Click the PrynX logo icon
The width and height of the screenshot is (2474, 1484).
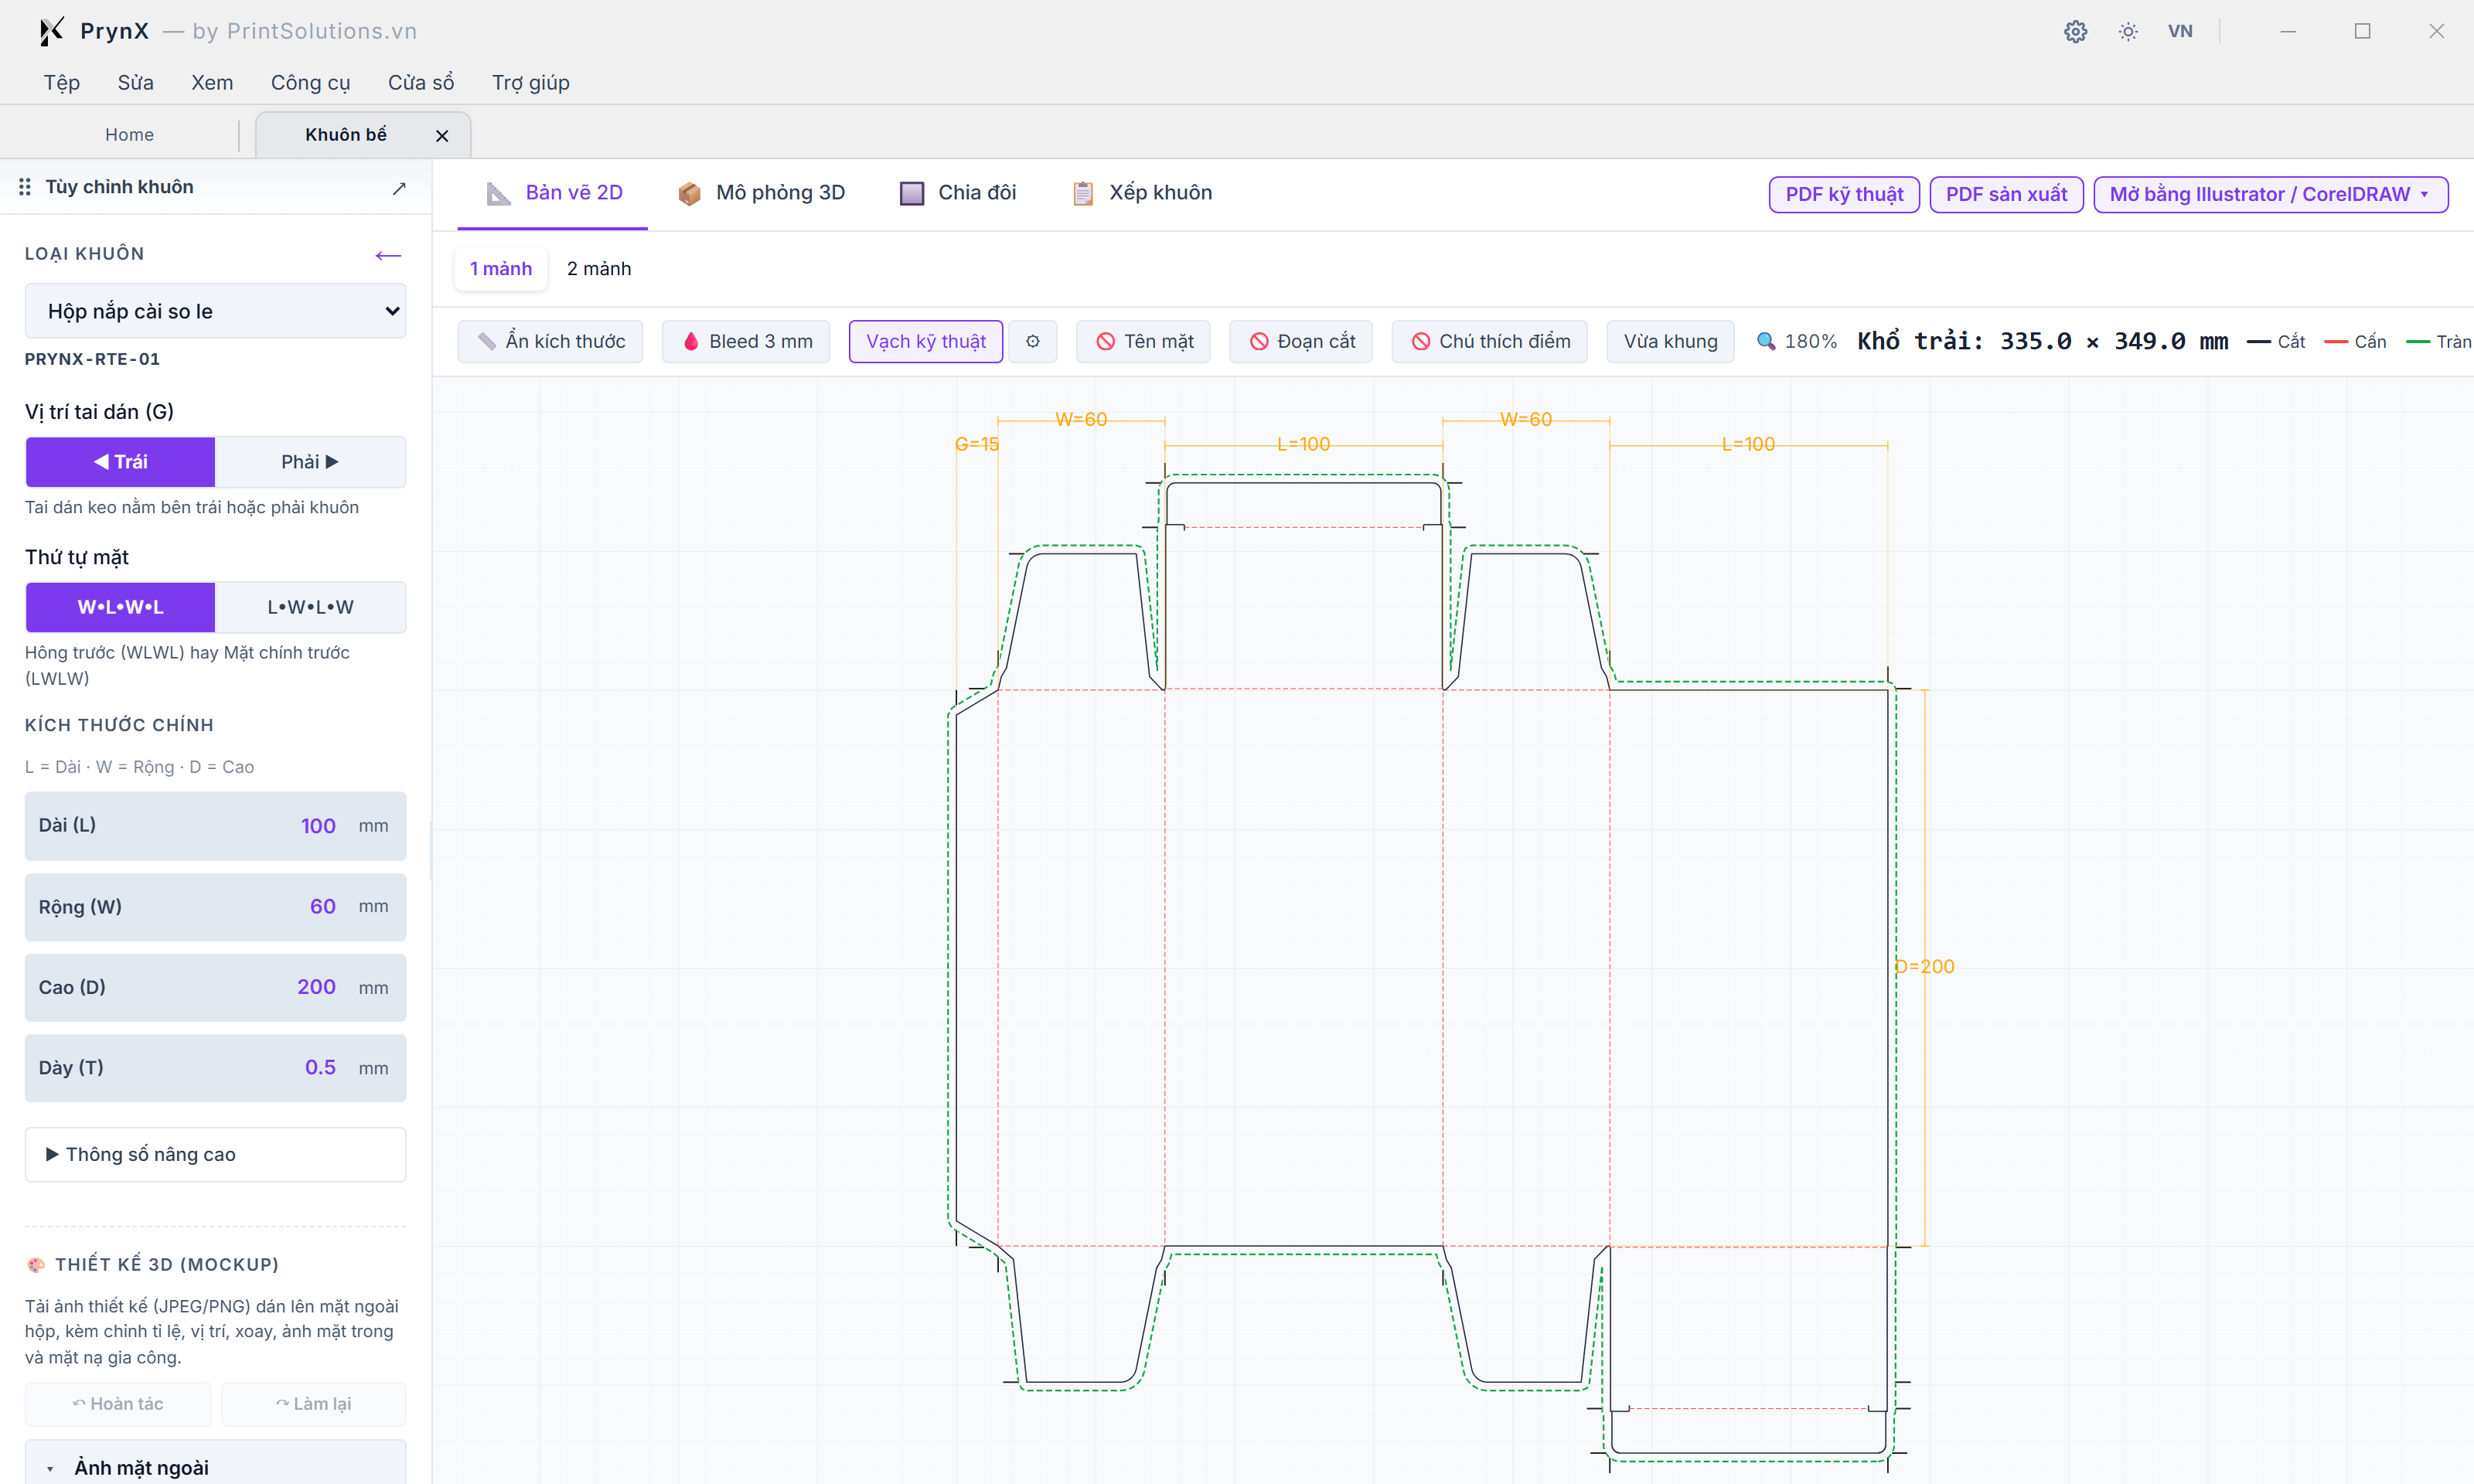[x=50, y=31]
